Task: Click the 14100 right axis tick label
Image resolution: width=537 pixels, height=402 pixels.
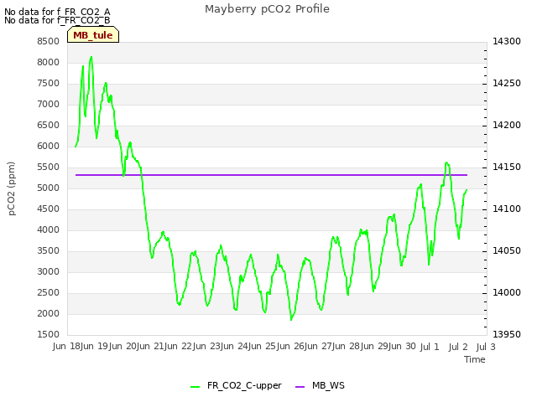Action: click(x=507, y=209)
